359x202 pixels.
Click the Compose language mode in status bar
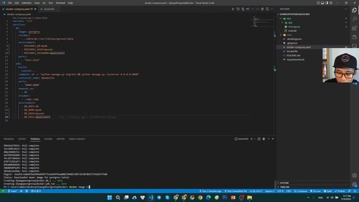point(301,191)
